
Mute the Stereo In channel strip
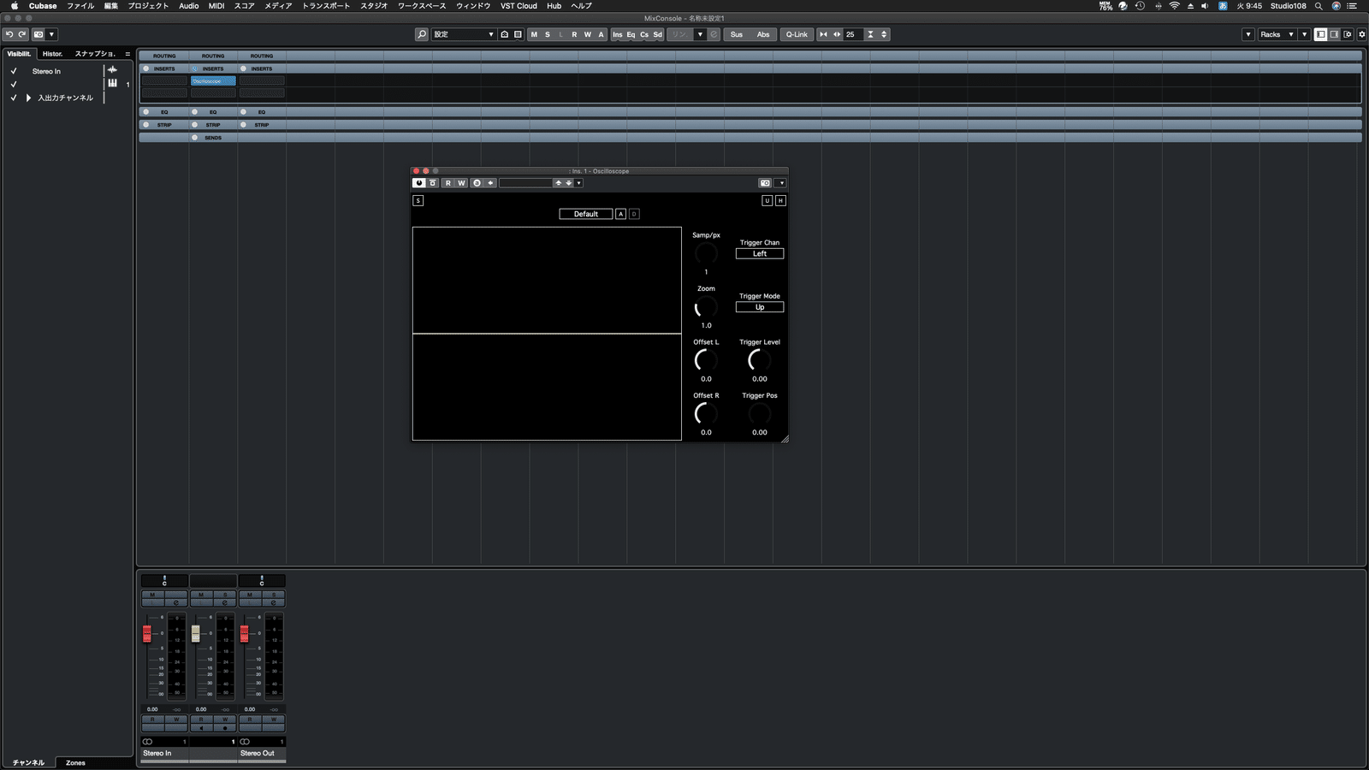click(152, 595)
